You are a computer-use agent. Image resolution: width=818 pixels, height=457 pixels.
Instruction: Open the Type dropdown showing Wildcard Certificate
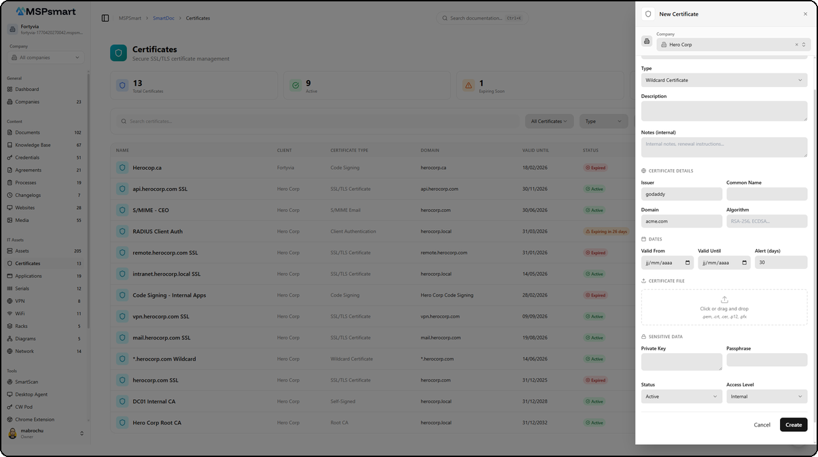point(724,80)
